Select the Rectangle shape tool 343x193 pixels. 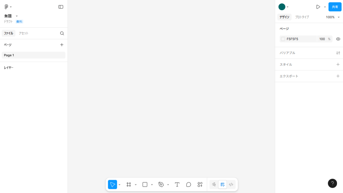[x=145, y=184]
